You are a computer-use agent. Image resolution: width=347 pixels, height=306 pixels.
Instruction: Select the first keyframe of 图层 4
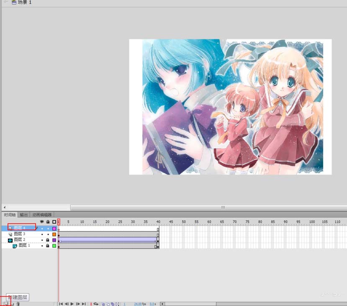[x=59, y=229]
